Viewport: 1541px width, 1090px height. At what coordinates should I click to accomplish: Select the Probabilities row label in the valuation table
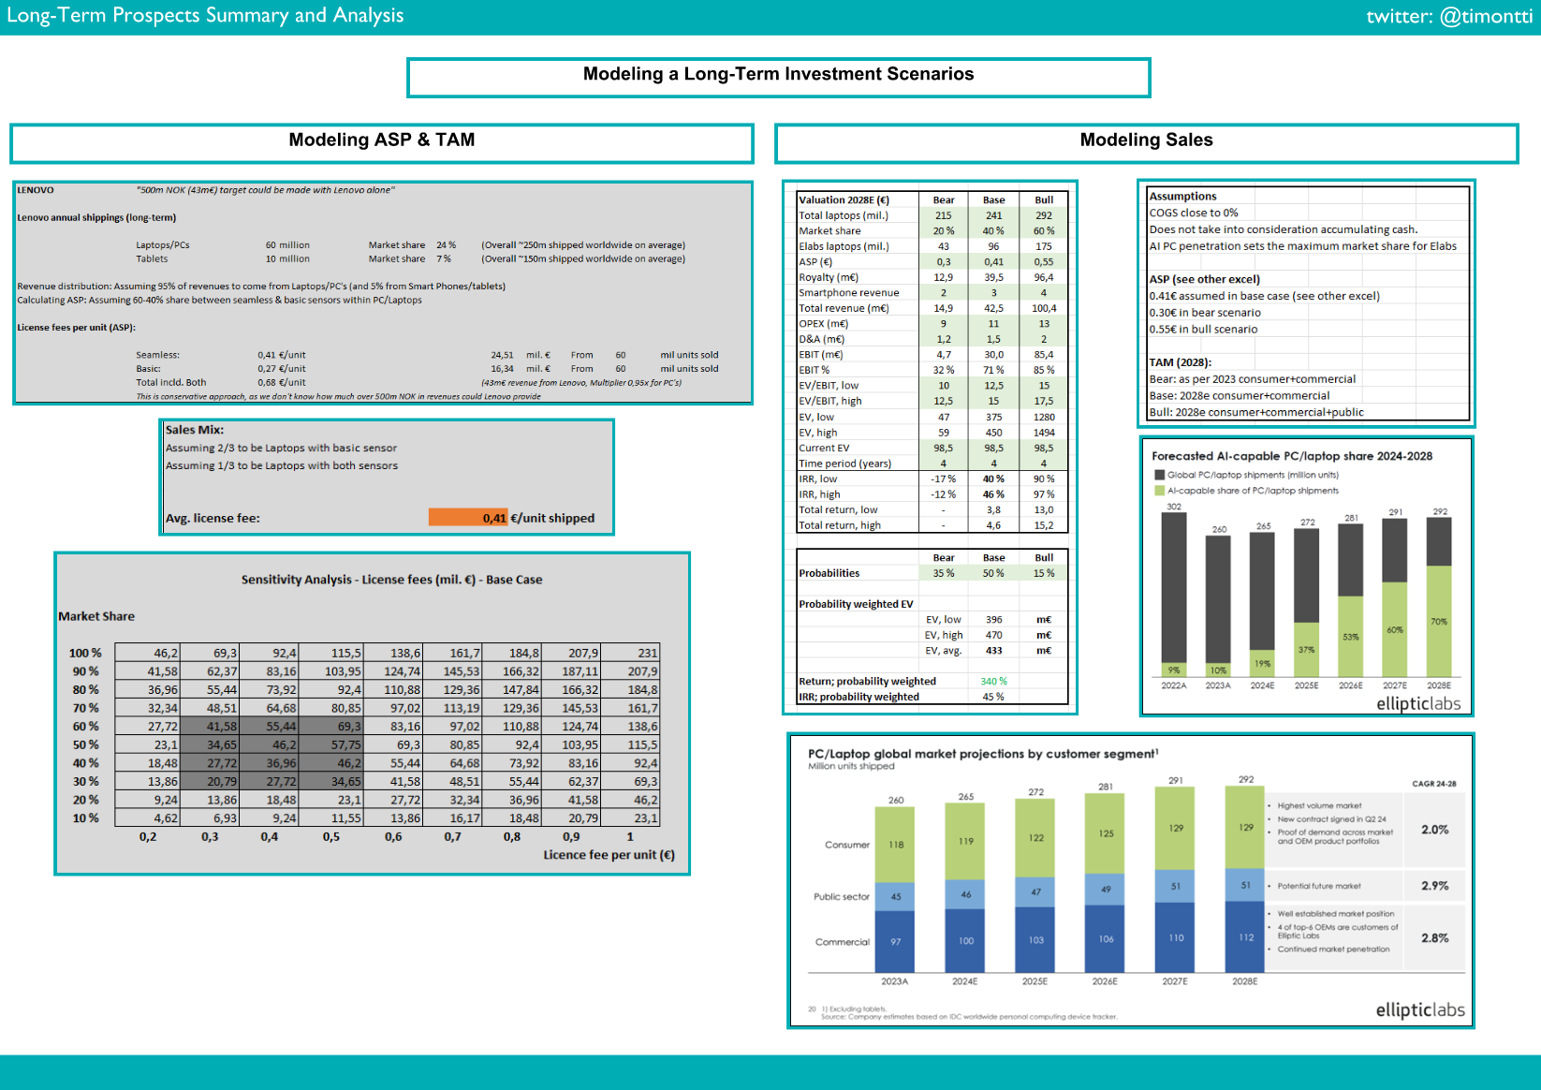pyautogui.click(x=829, y=573)
